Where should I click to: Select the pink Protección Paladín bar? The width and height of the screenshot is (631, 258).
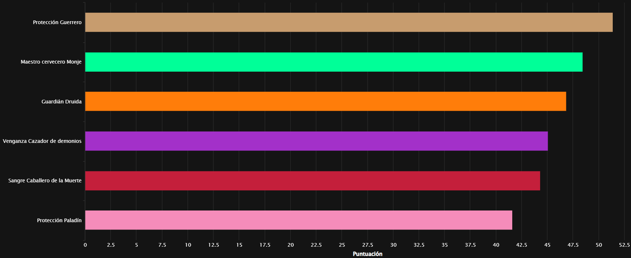click(299, 220)
